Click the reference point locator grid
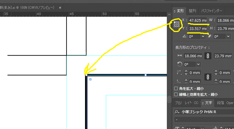Viewport: 234px width, 129px height. click(177, 24)
